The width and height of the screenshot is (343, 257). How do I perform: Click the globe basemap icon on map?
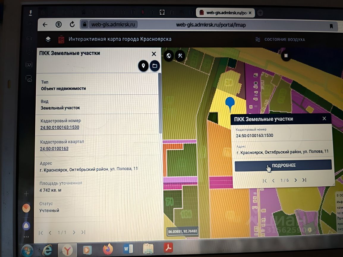click(x=169, y=55)
